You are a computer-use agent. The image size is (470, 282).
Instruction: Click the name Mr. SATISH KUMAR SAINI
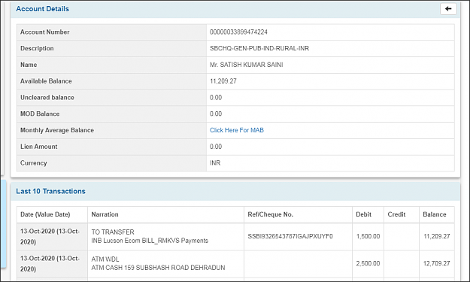point(246,65)
